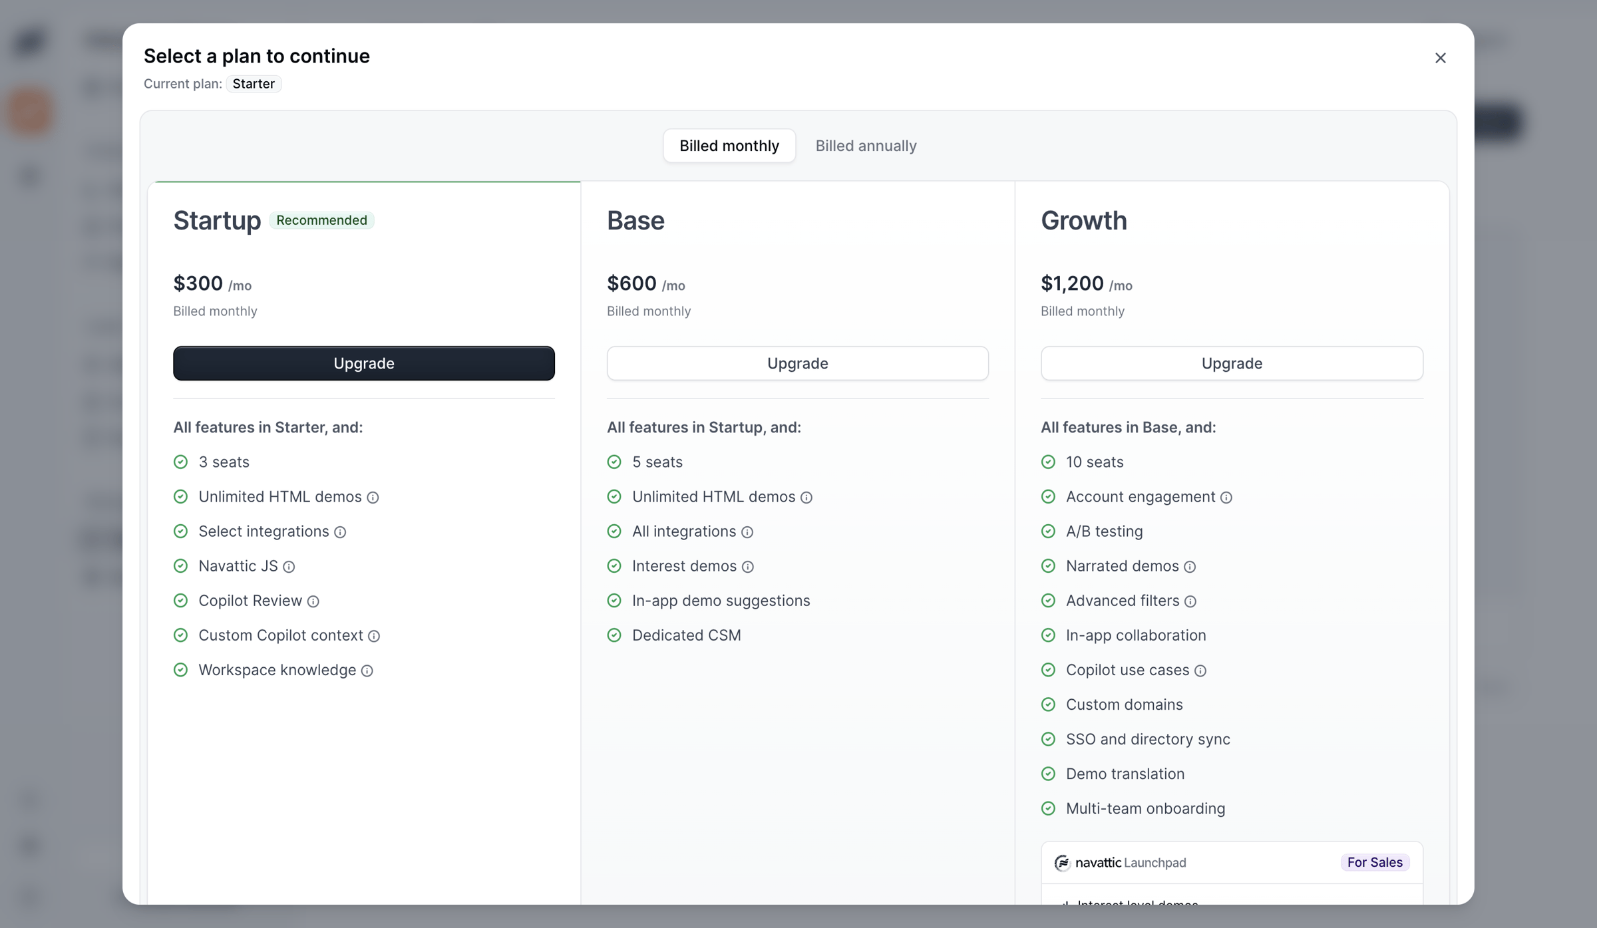Viewport: 1597px width, 928px height.
Task: Open info icon for Base Unlimited HTML demos
Action: click(x=806, y=498)
